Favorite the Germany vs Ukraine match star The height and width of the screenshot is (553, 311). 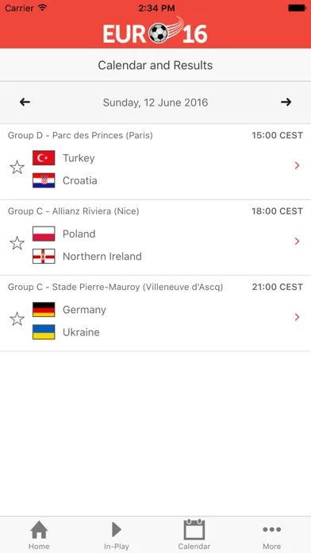17,319
